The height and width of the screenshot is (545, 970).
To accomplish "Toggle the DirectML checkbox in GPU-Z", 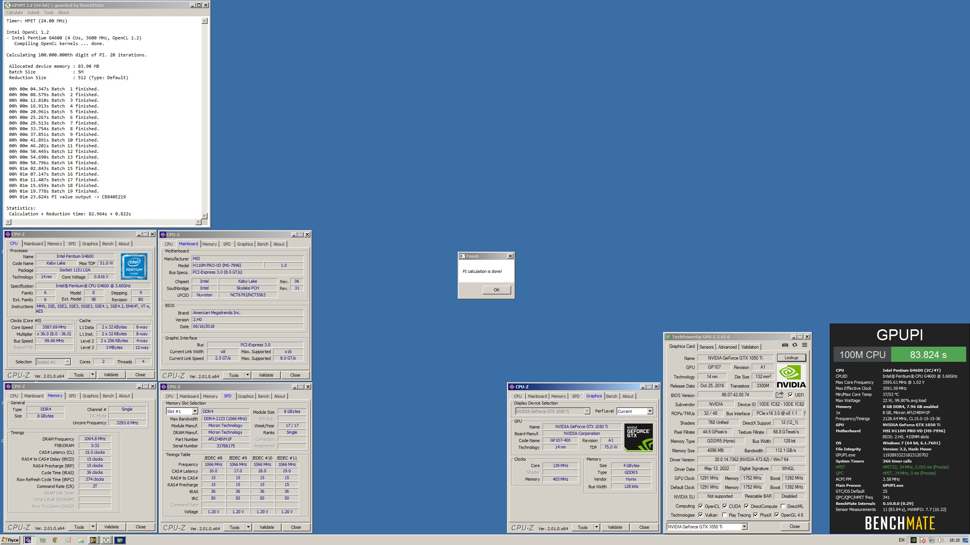I will (x=783, y=506).
